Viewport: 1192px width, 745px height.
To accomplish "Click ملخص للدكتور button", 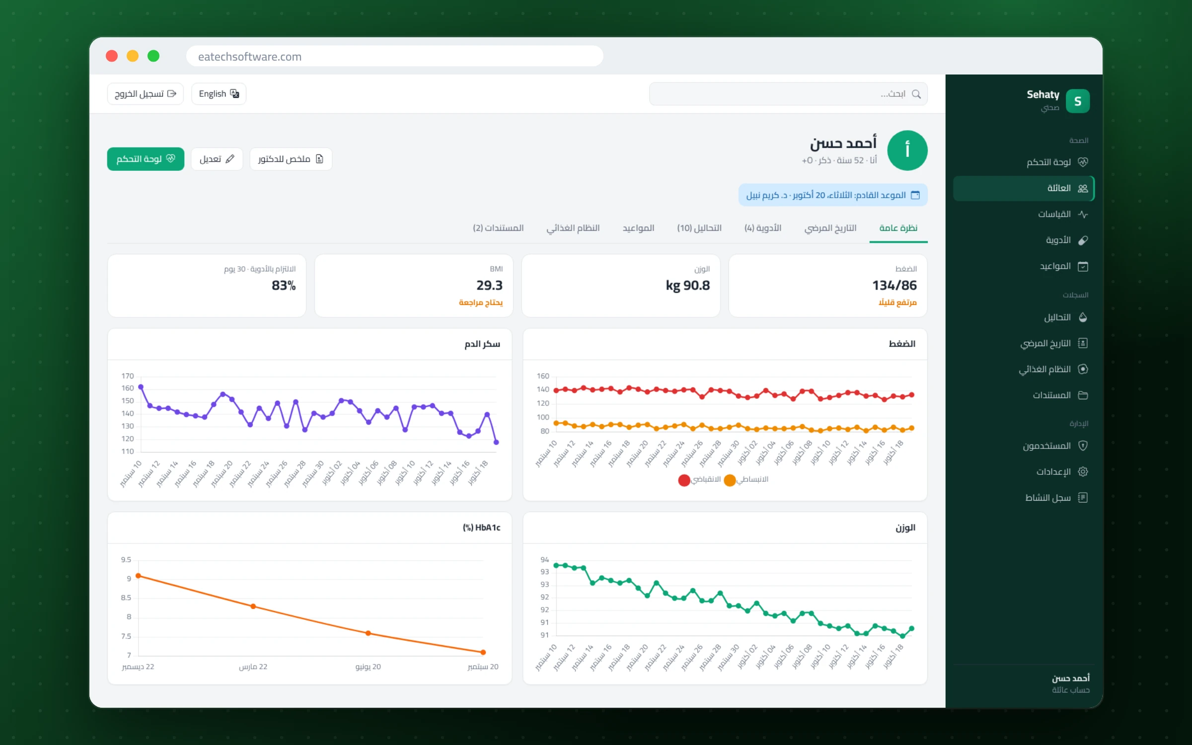I will coord(291,159).
